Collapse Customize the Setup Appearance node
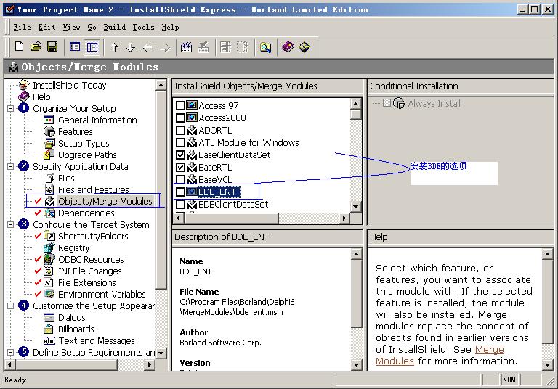This screenshot has height=389, width=558. pos(11,306)
